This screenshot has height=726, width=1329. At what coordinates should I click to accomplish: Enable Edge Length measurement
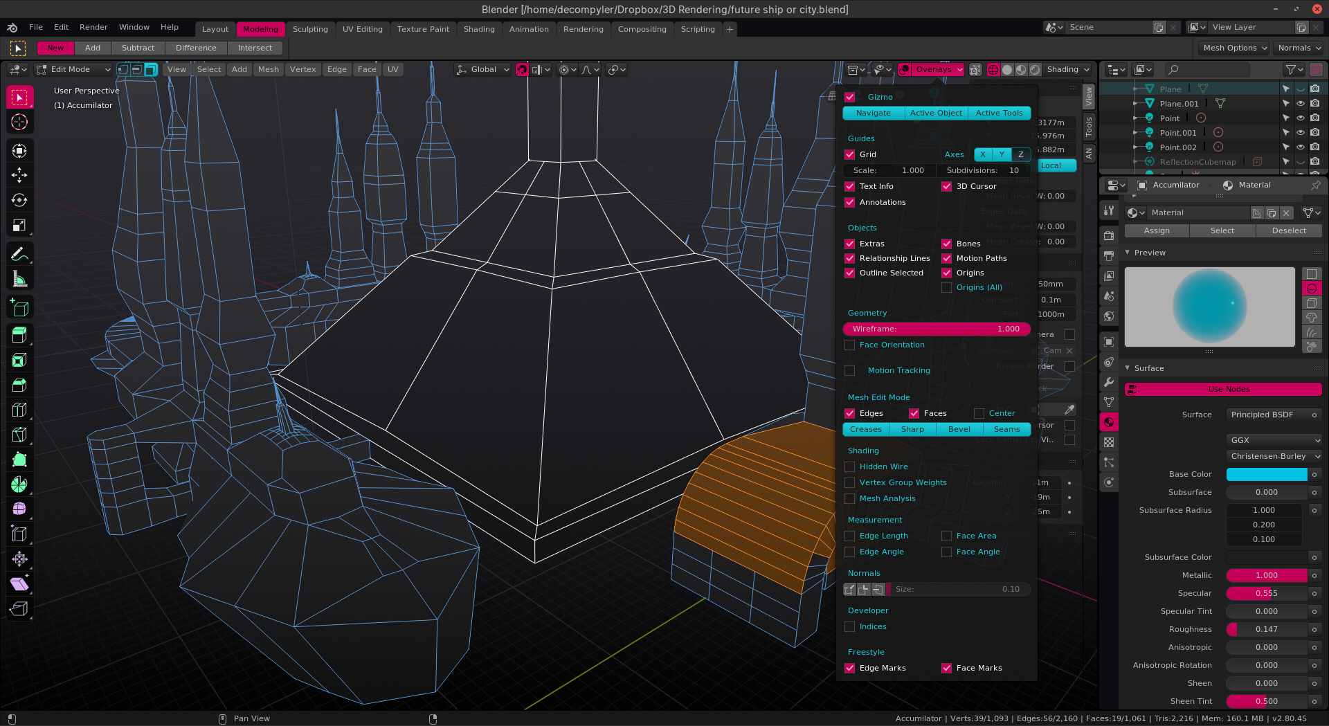[849, 536]
